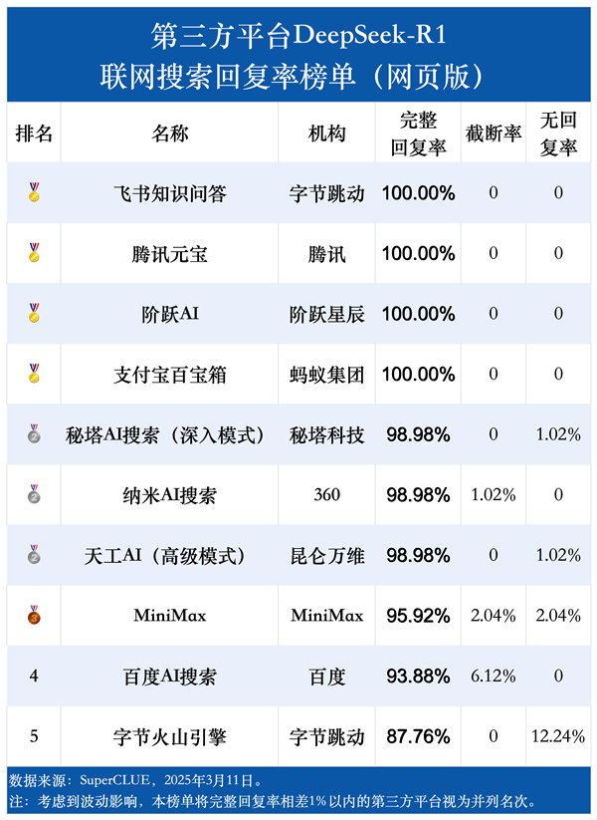The image size is (597, 820).
Task: Click the 百度AI搜索 name cell
Action: coord(170,677)
